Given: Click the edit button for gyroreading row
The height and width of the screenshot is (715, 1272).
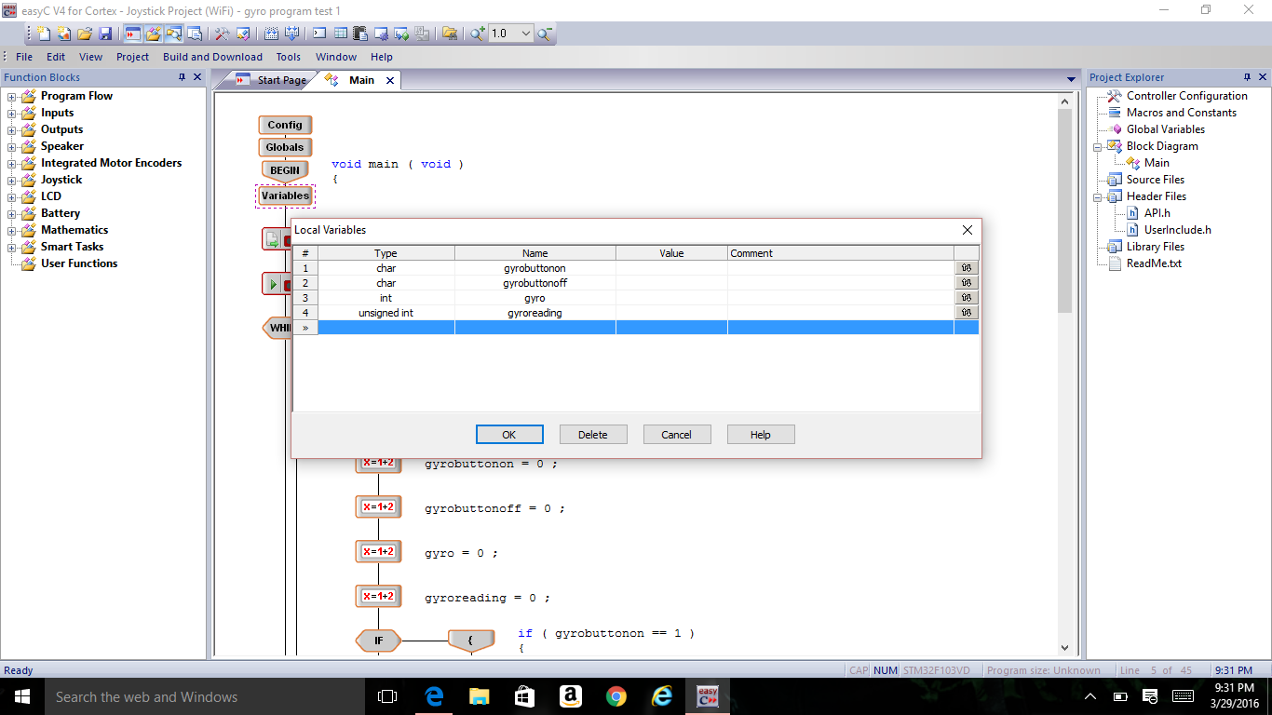Looking at the screenshot, I should tap(967, 313).
